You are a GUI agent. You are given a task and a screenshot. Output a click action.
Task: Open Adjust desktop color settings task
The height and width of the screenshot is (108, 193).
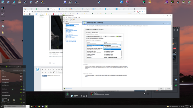[x=71, y=31]
